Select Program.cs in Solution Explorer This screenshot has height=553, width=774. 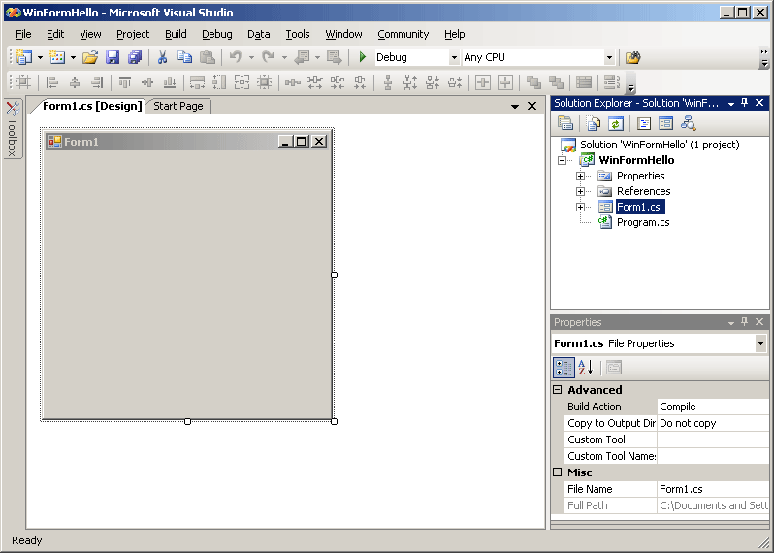coord(642,222)
